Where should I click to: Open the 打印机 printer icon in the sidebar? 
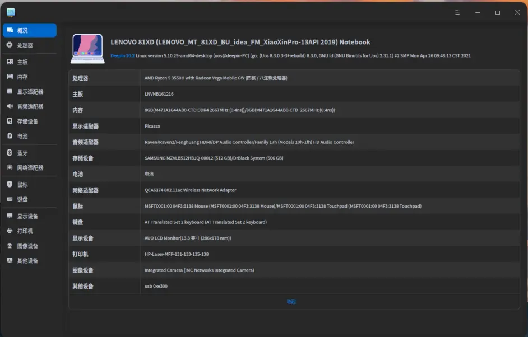tap(10, 231)
